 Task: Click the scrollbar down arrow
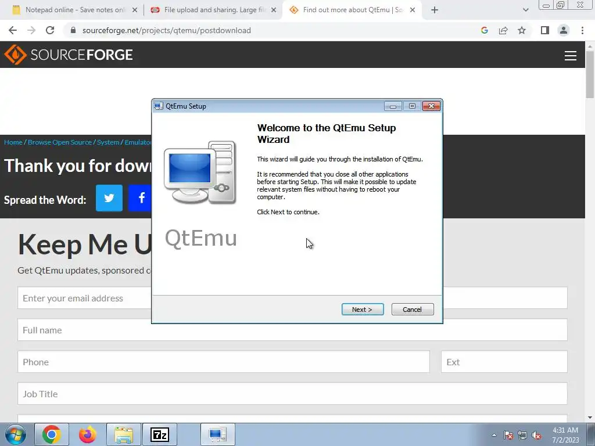click(590, 418)
